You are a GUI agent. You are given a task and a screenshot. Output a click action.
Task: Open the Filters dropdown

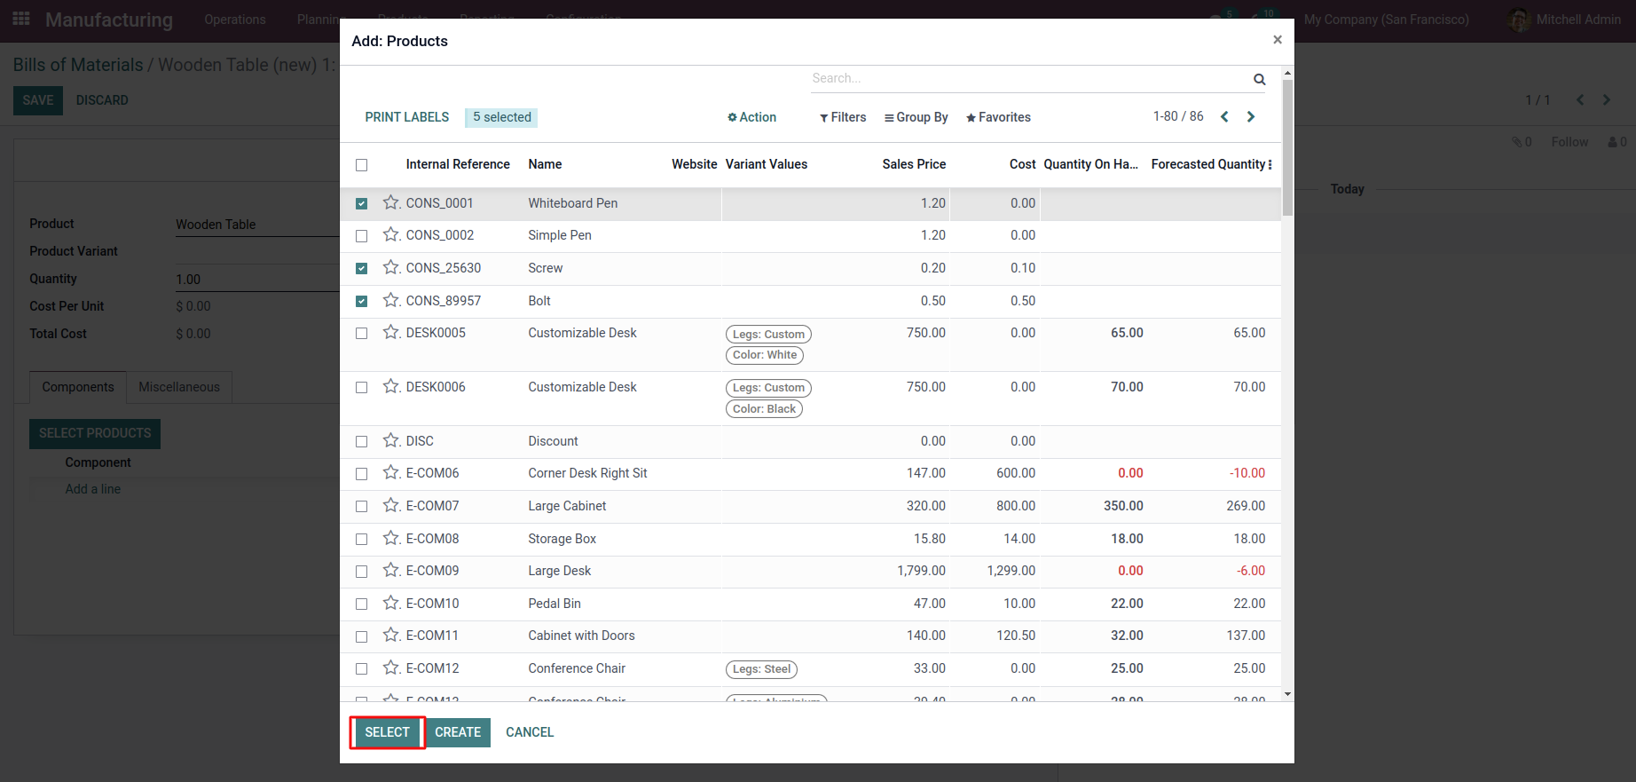[843, 117]
